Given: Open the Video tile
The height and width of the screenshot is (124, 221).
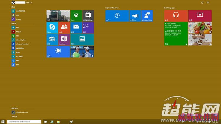Looking at the screenshot, I should (x=200, y=16).
